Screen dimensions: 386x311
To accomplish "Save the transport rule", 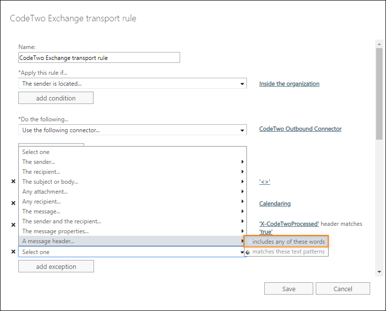I will coord(289,289).
